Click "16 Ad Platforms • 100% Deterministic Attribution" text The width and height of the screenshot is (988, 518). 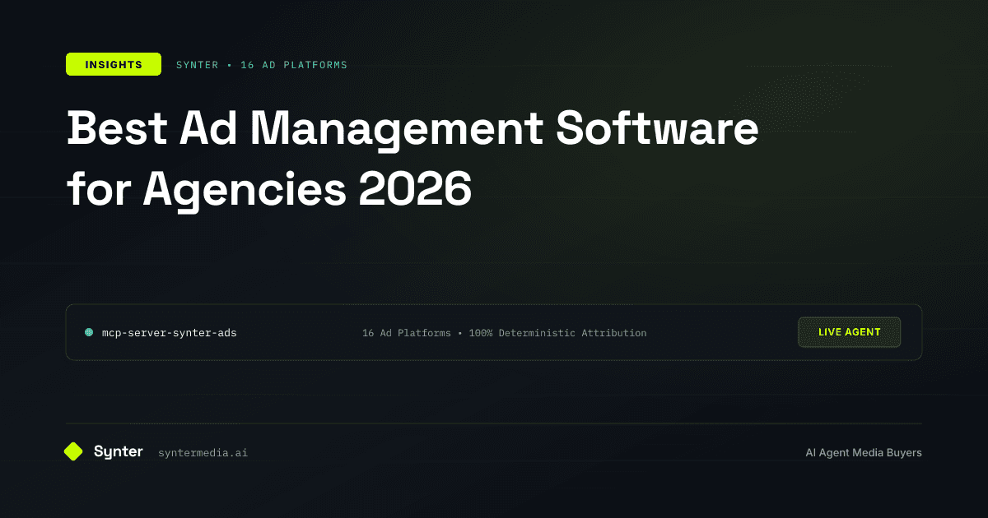[504, 333]
